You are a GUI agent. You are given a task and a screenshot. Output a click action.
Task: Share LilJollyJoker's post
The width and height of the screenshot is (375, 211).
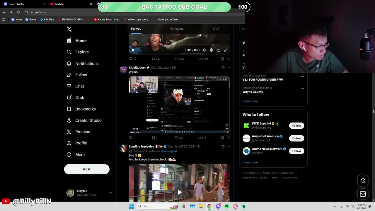click(x=228, y=138)
